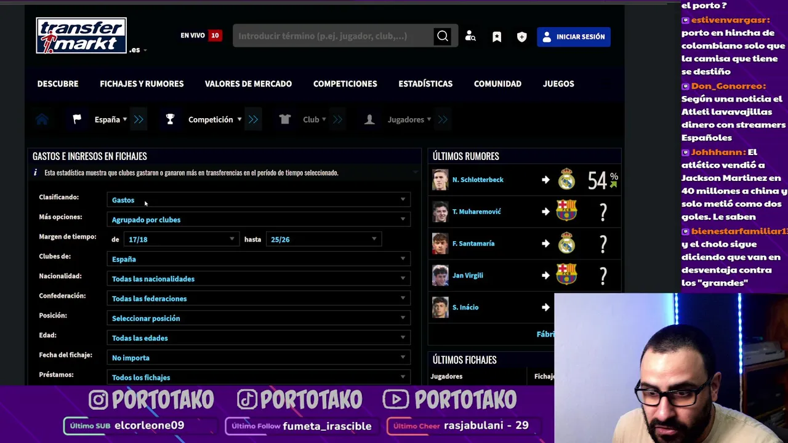This screenshot has height=443, width=788.
Task: Click the player silhouette icon beside Jugadores
Action: pos(369,119)
